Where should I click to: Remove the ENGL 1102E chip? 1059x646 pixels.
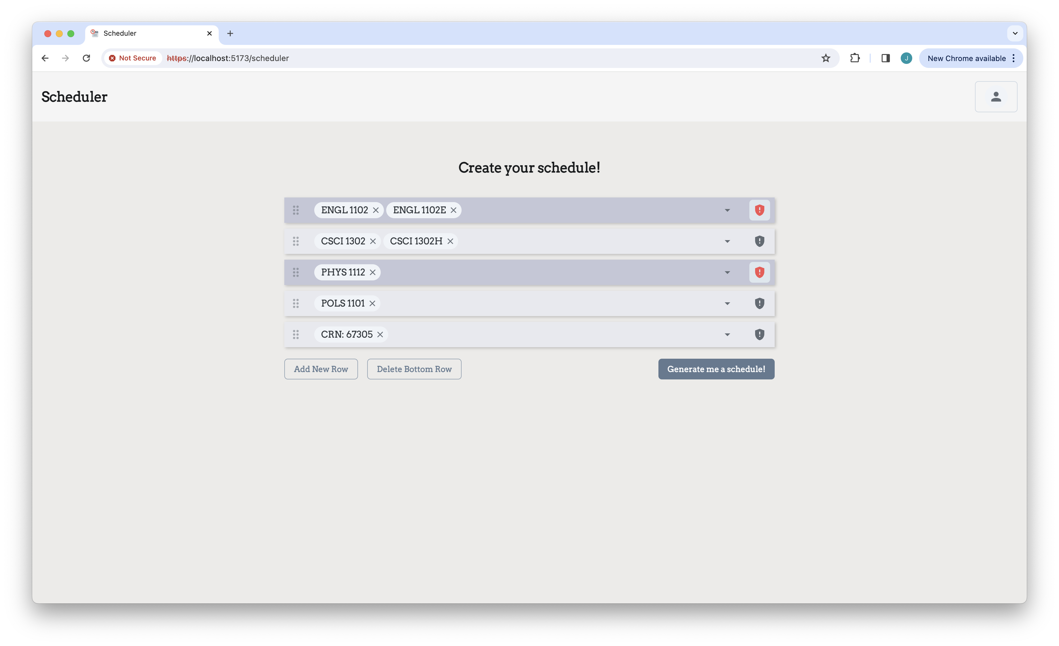(x=454, y=210)
